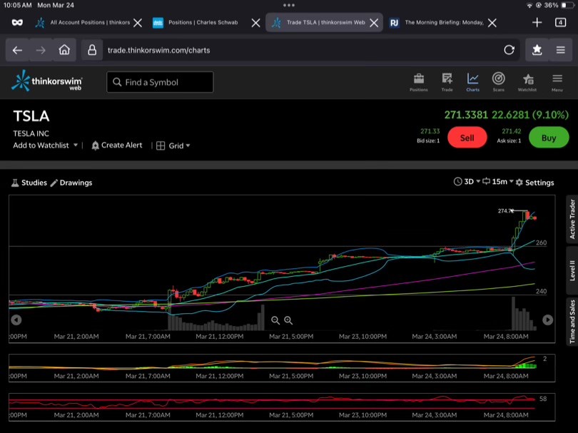This screenshot has height=433, width=578.
Task: Bookmark page with the star icon
Action: pyautogui.click(x=537, y=50)
